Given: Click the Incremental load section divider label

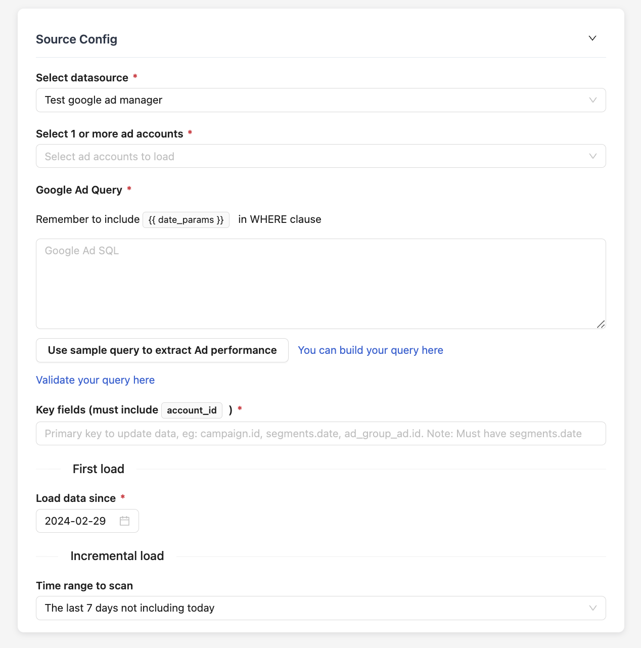Looking at the screenshot, I should 117,556.
